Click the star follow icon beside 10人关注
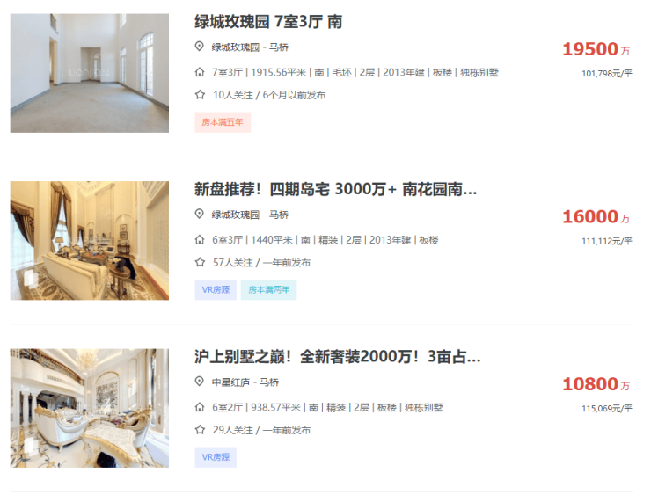Viewport: 651px width, 495px height. [200, 95]
